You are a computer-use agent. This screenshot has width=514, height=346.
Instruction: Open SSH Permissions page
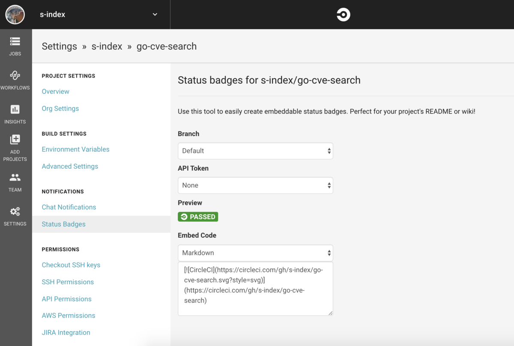[x=68, y=282]
